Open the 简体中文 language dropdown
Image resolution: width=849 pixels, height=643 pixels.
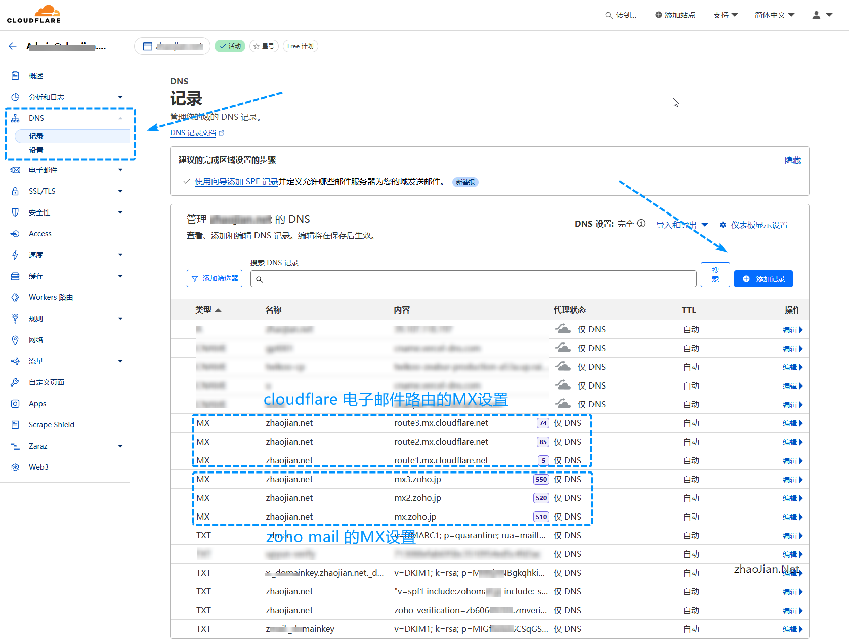(774, 15)
